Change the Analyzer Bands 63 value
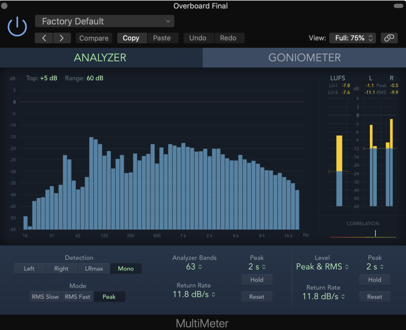 tap(194, 267)
